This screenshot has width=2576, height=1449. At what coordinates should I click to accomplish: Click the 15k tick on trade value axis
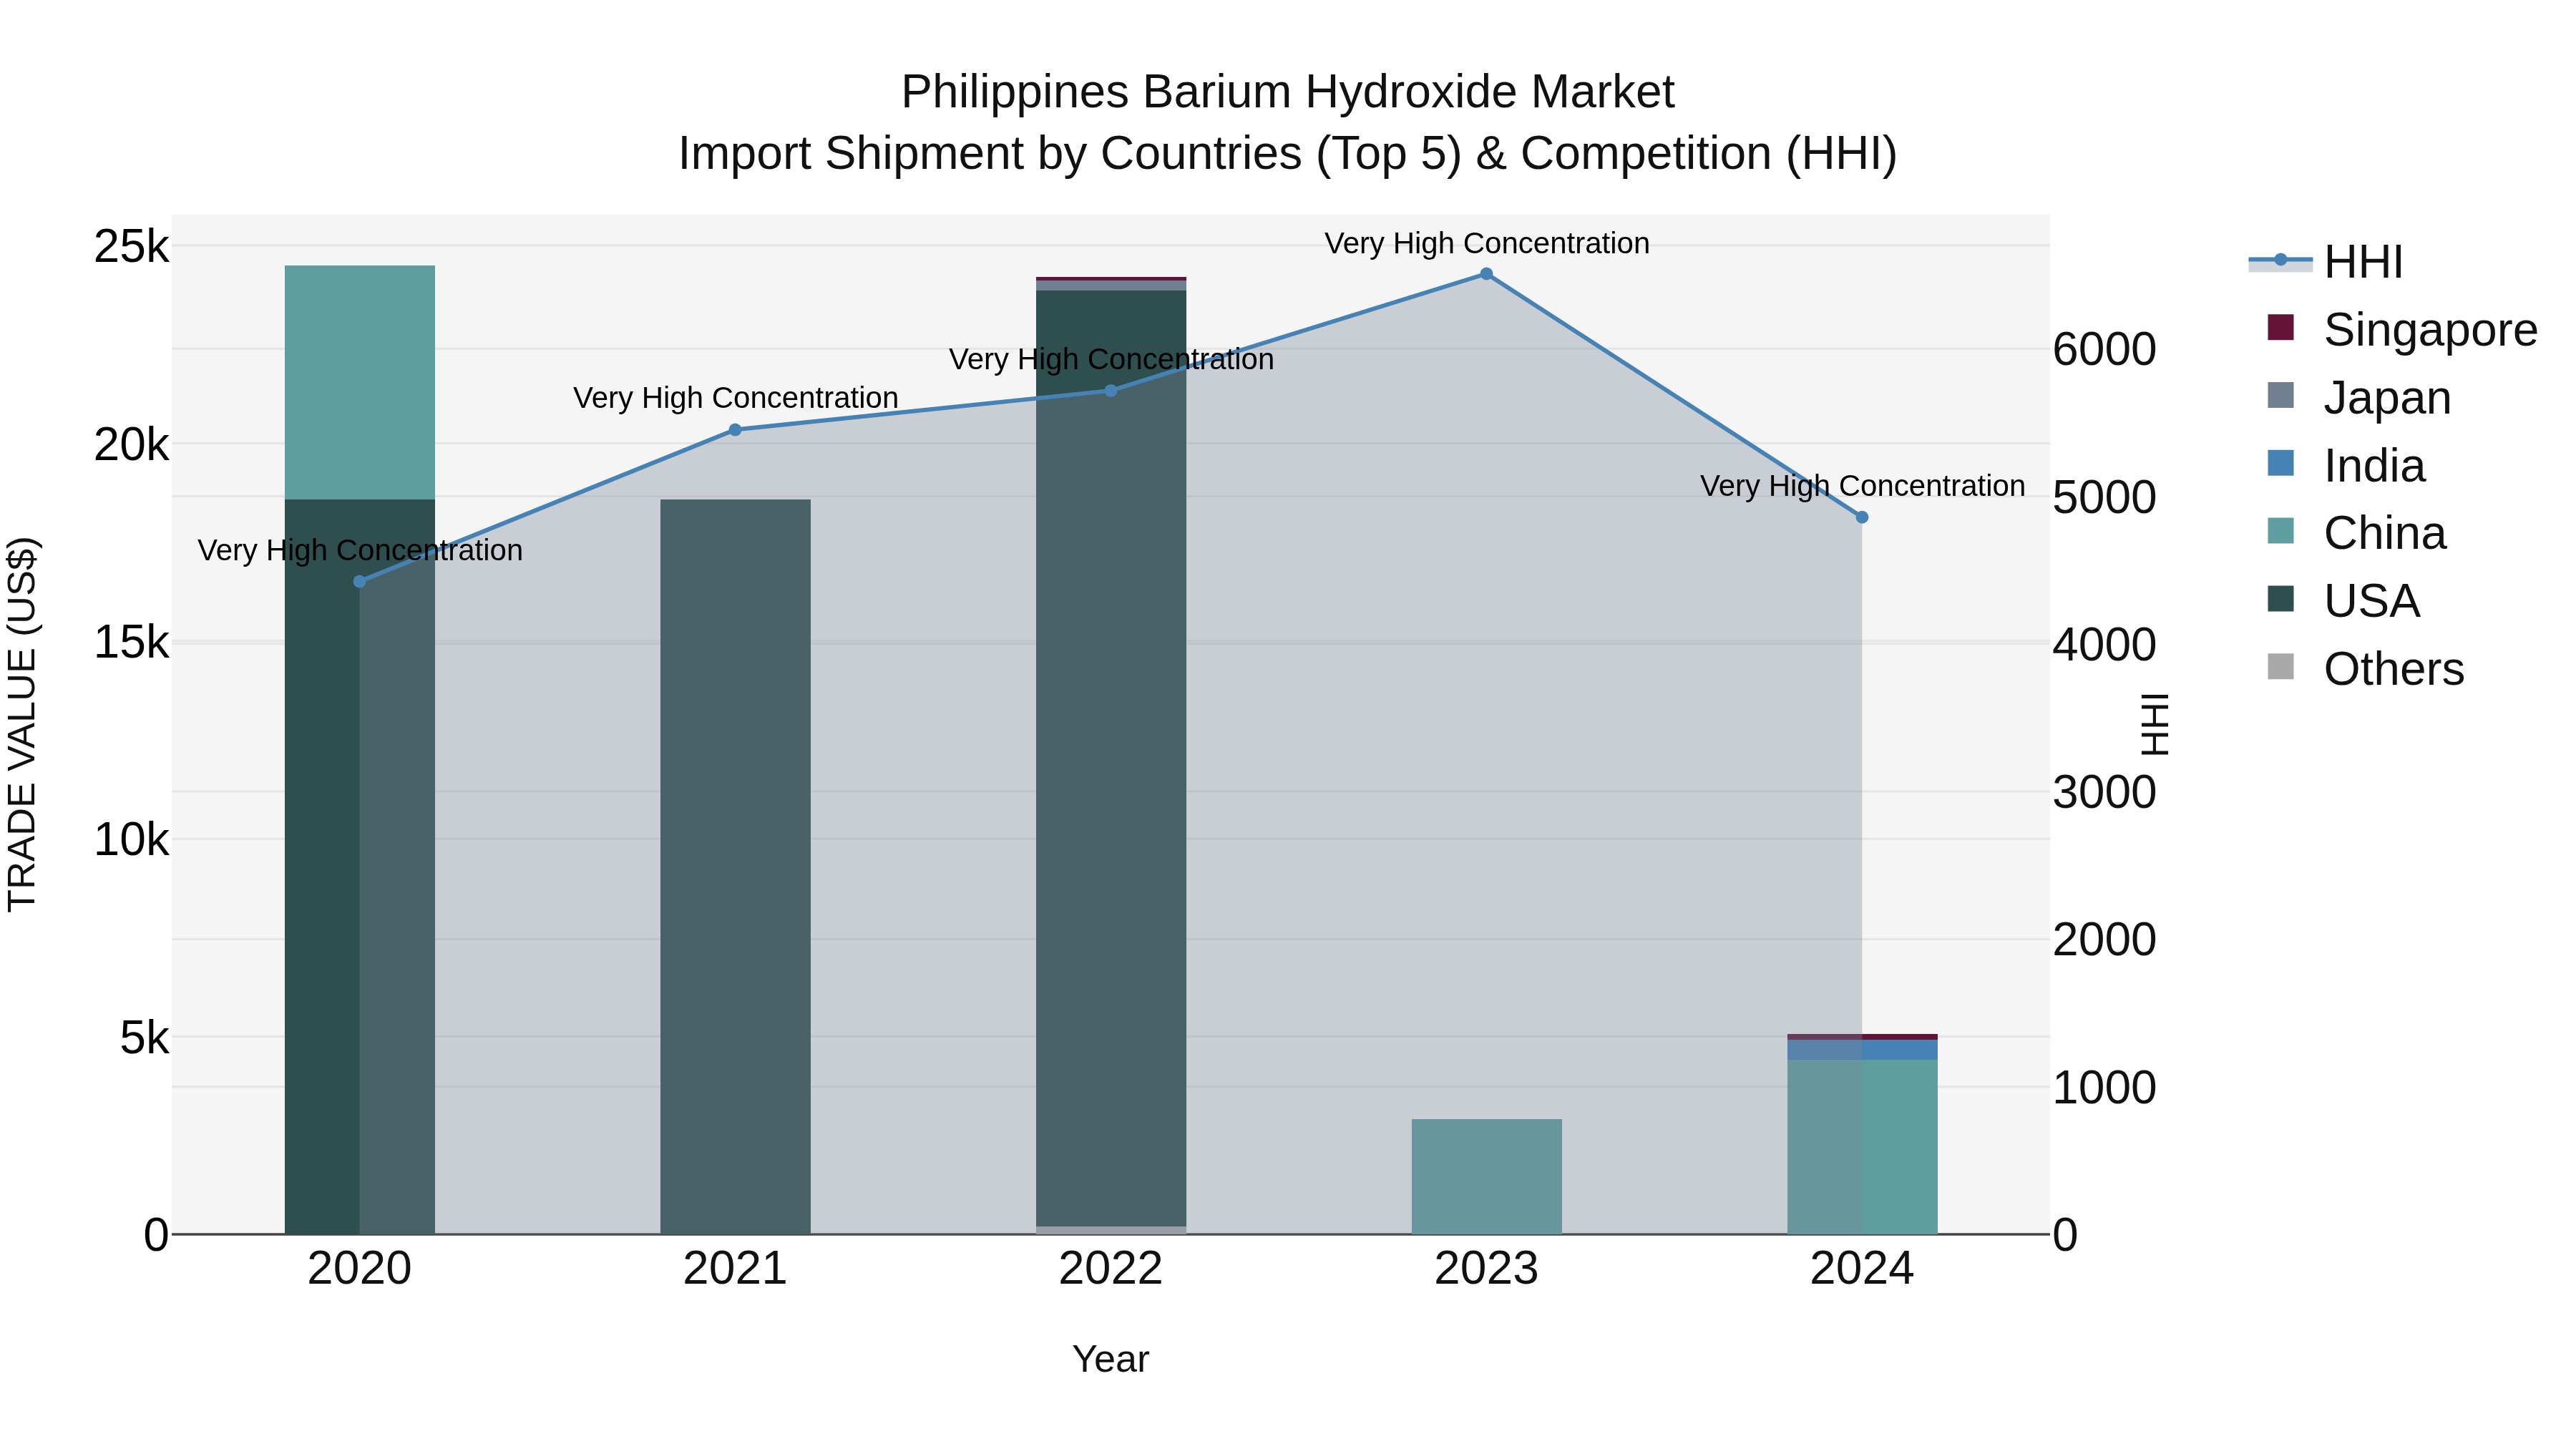click(x=132, y=642)
